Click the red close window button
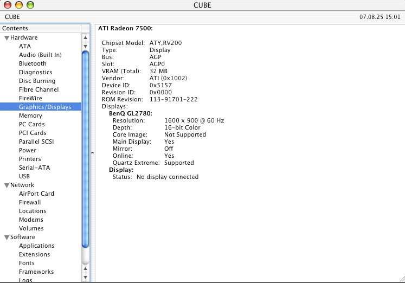 click(8, 5)
